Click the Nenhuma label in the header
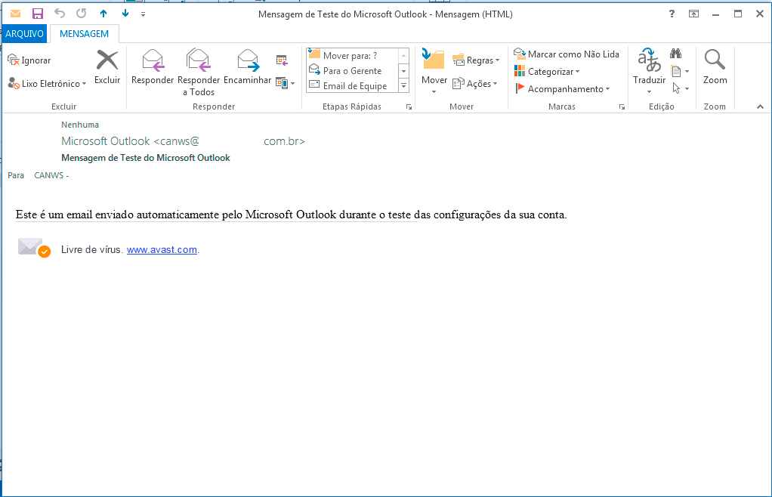Viewport: 772px width, 497px height. point(80,125)
